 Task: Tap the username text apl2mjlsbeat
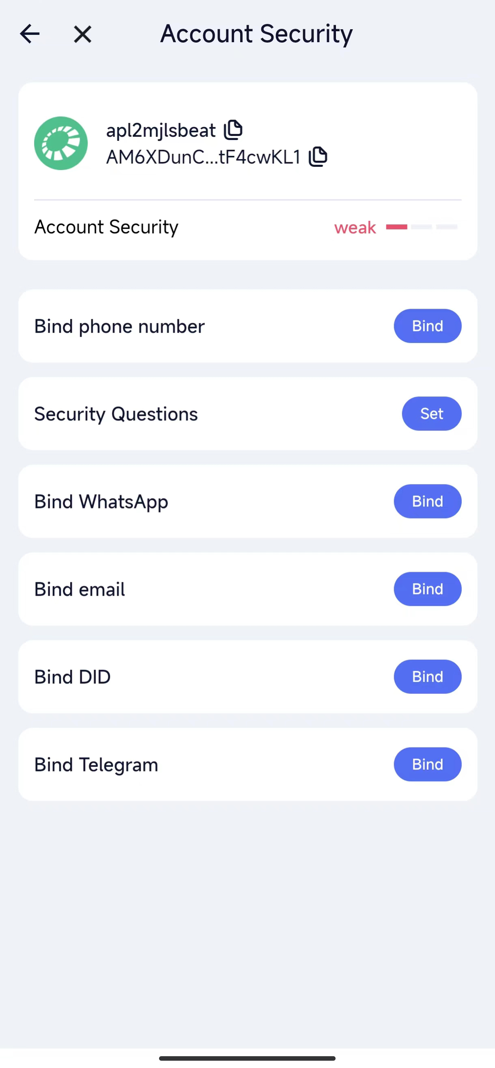coord(161,131)
